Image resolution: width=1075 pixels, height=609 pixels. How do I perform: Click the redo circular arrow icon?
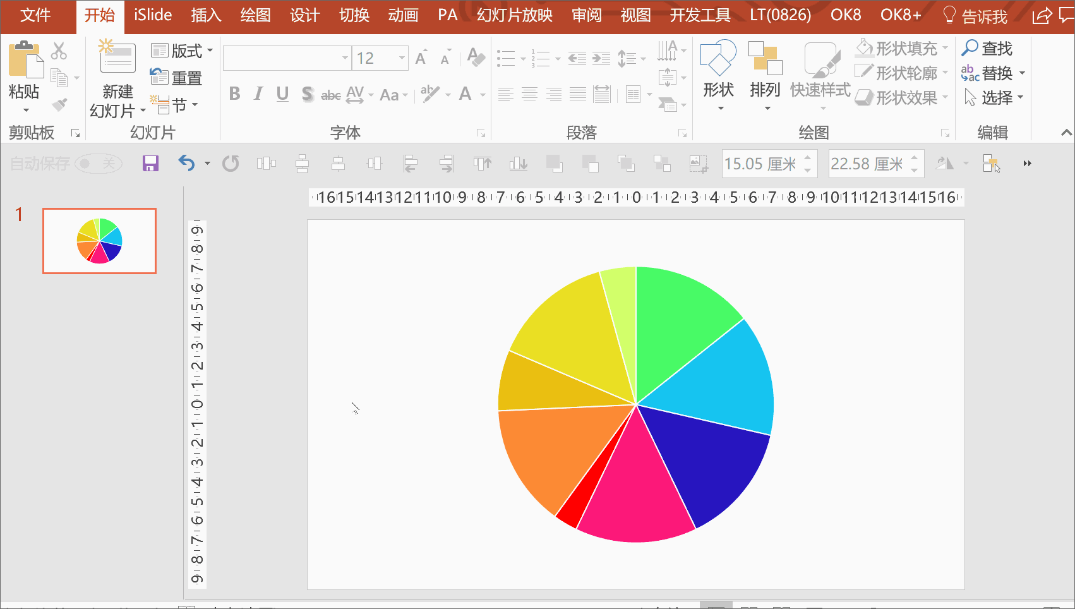point(231,164)
